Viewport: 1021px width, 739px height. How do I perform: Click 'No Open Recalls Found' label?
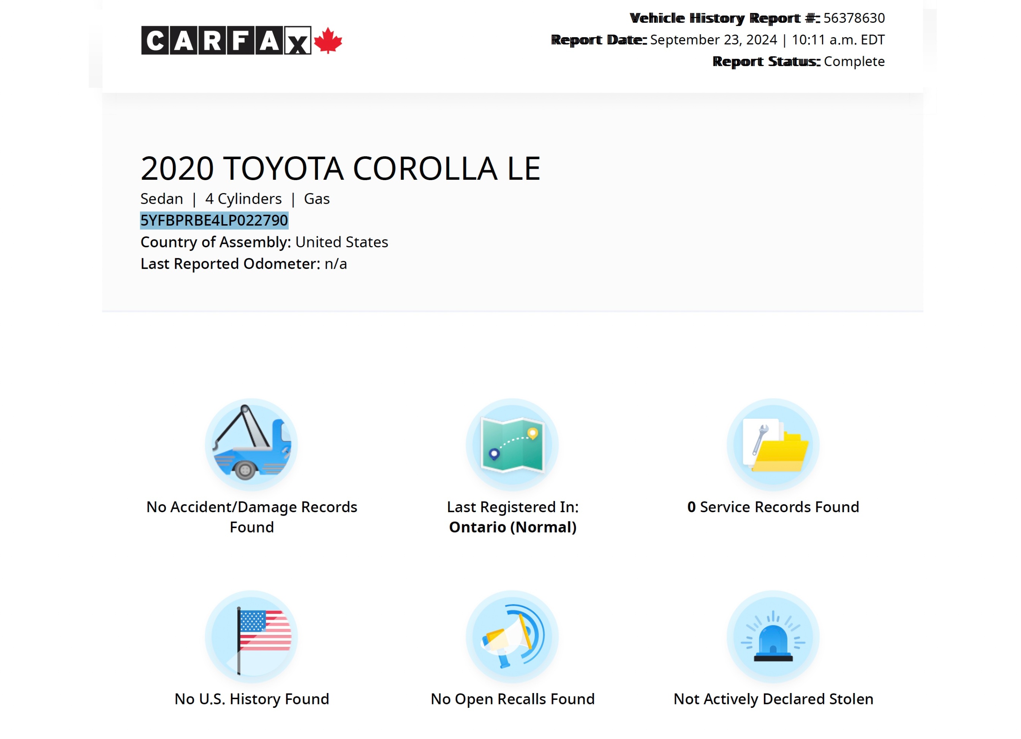point(513,699)
